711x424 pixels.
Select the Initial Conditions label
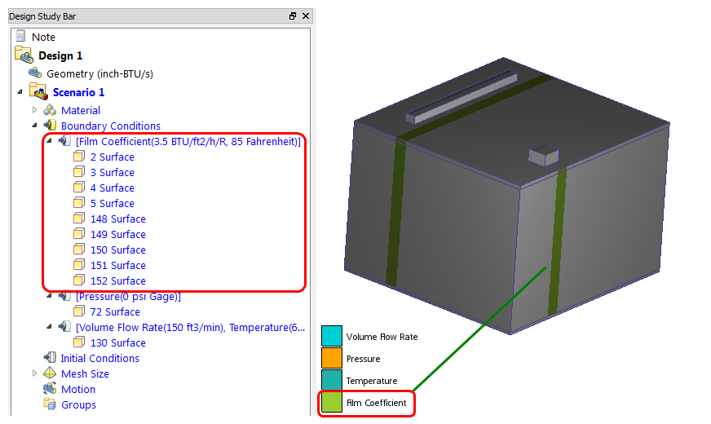point(99,358)
